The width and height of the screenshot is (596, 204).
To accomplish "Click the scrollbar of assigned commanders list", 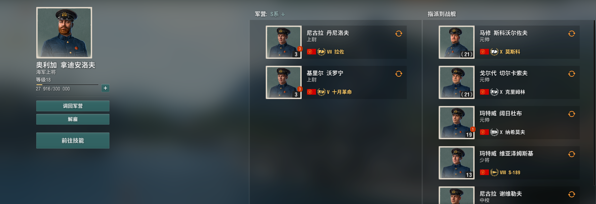I will 595,103.
